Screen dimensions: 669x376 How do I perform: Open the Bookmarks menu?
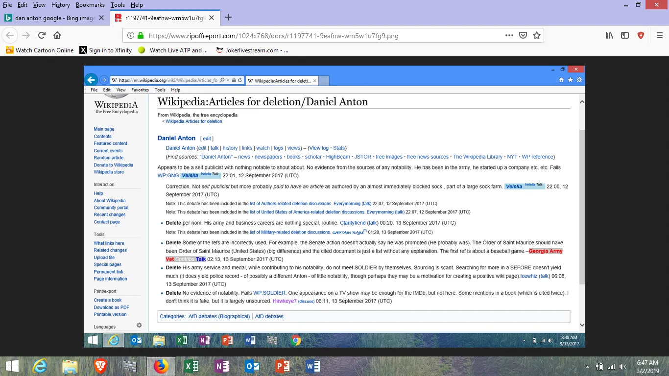90,4
